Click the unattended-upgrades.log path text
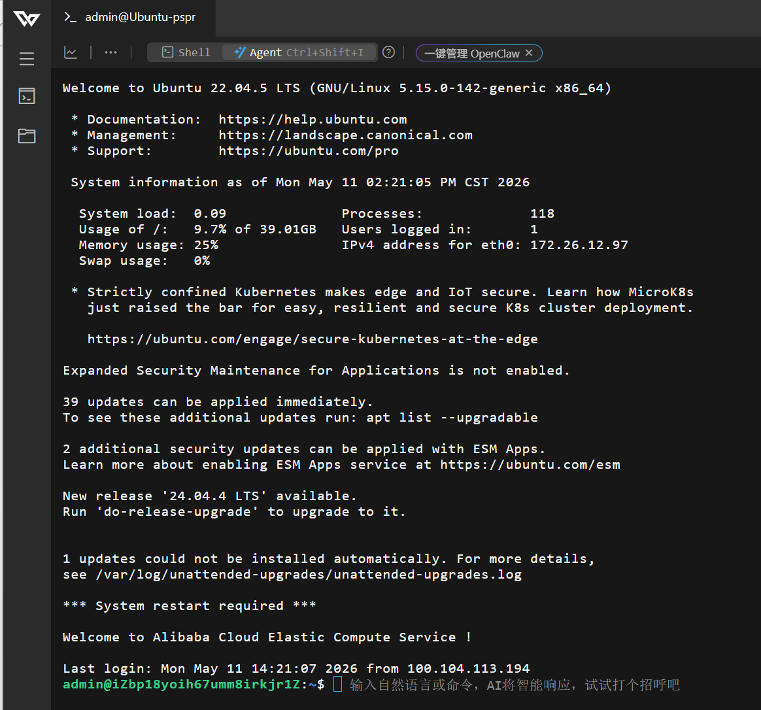 (x=309, y=575)
